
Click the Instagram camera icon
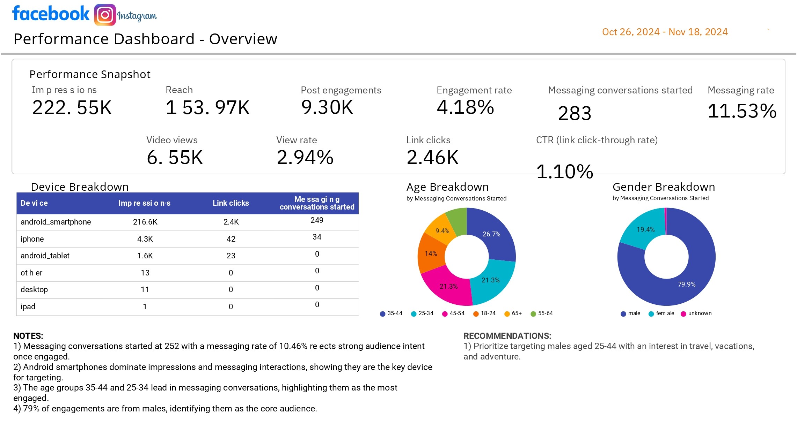point(105,15)
